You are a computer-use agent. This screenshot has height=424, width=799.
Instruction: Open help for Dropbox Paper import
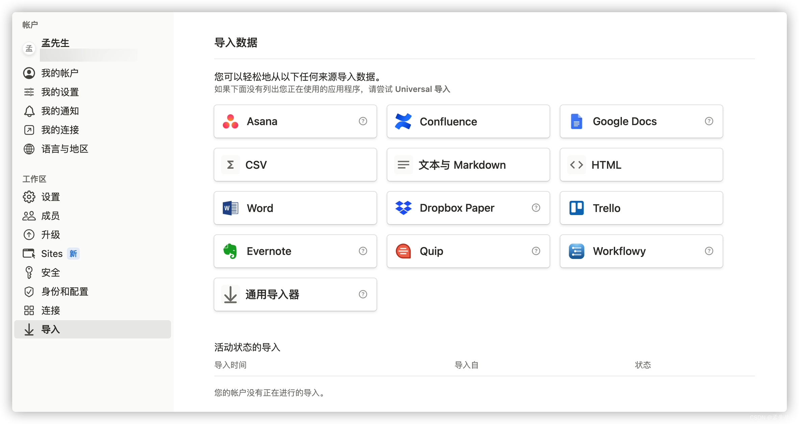tap(536, 208)
